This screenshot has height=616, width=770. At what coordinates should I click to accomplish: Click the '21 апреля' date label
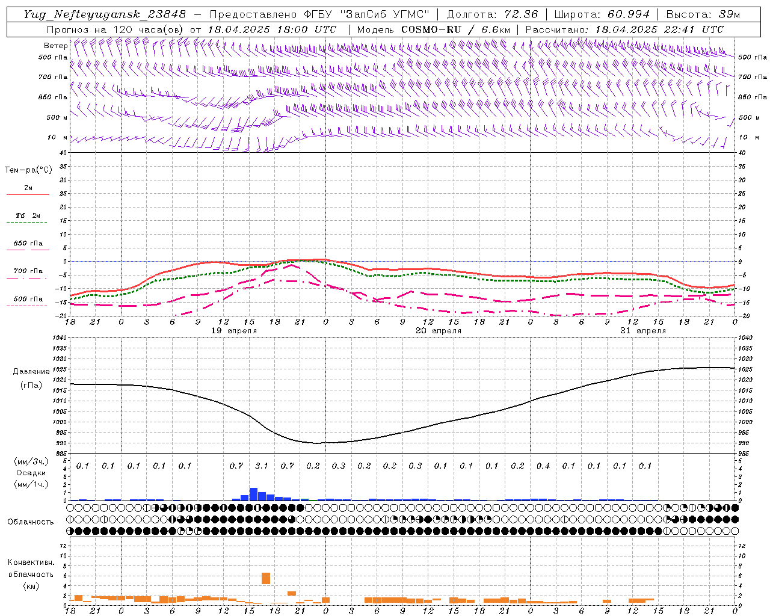(644, 331)
